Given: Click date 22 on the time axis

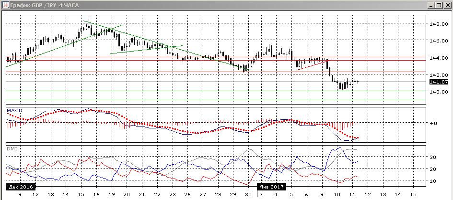Looking at the screenshot, I should [157, 194].
